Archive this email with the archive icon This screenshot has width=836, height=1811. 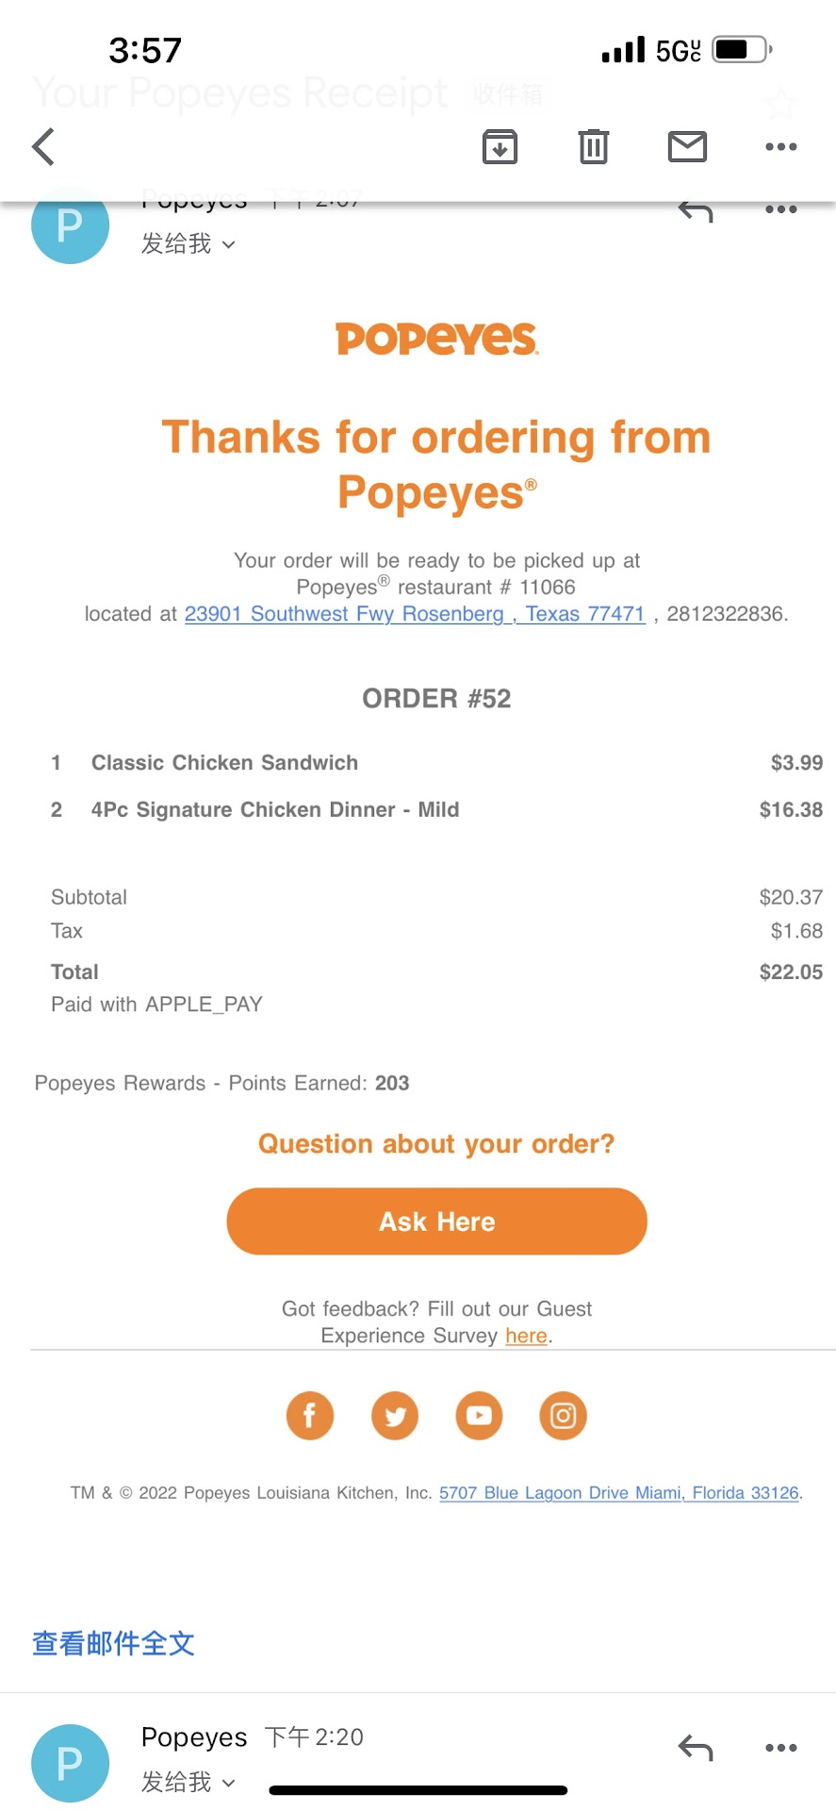click(x=500, y=147)
